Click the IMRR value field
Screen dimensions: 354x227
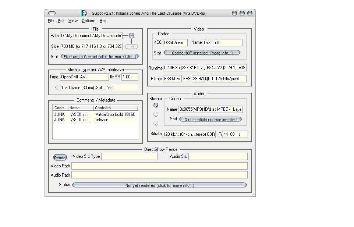[130, 77]
